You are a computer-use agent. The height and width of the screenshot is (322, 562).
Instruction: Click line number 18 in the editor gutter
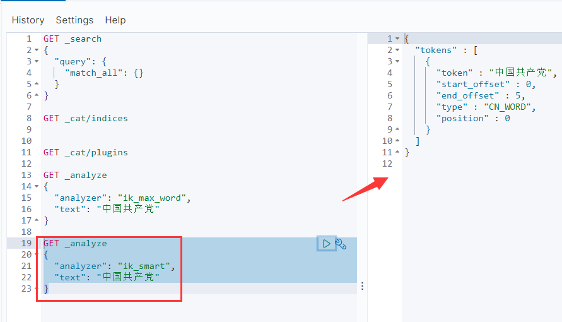click(x=26, y=232)
